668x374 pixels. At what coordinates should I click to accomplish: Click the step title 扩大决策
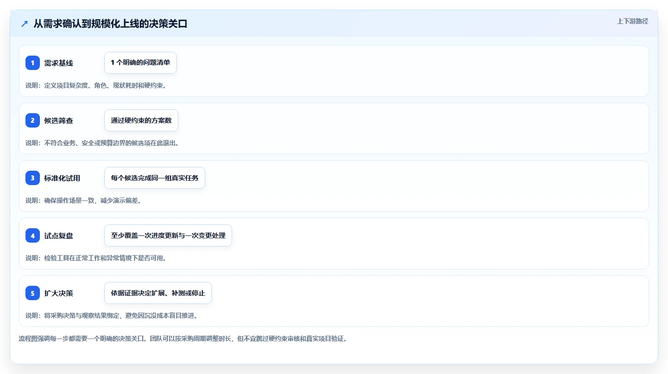coord(59,293)
